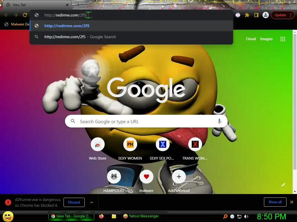Customize page with pencil icon

(283, 185)
